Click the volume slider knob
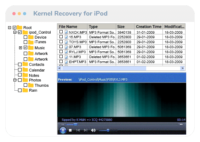The height and width of the screenshot is (142, 200). 108,130
